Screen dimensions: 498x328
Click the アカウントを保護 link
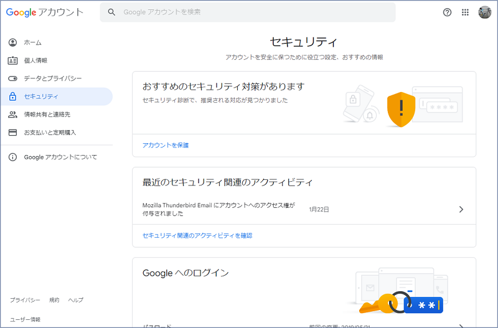[x=166, y=145]
